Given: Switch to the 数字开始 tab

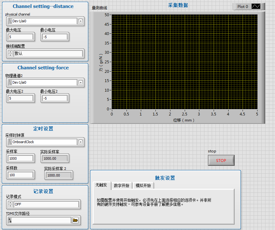Looking at the screenshot, I should pyautogui.click(x=121, y=185).
